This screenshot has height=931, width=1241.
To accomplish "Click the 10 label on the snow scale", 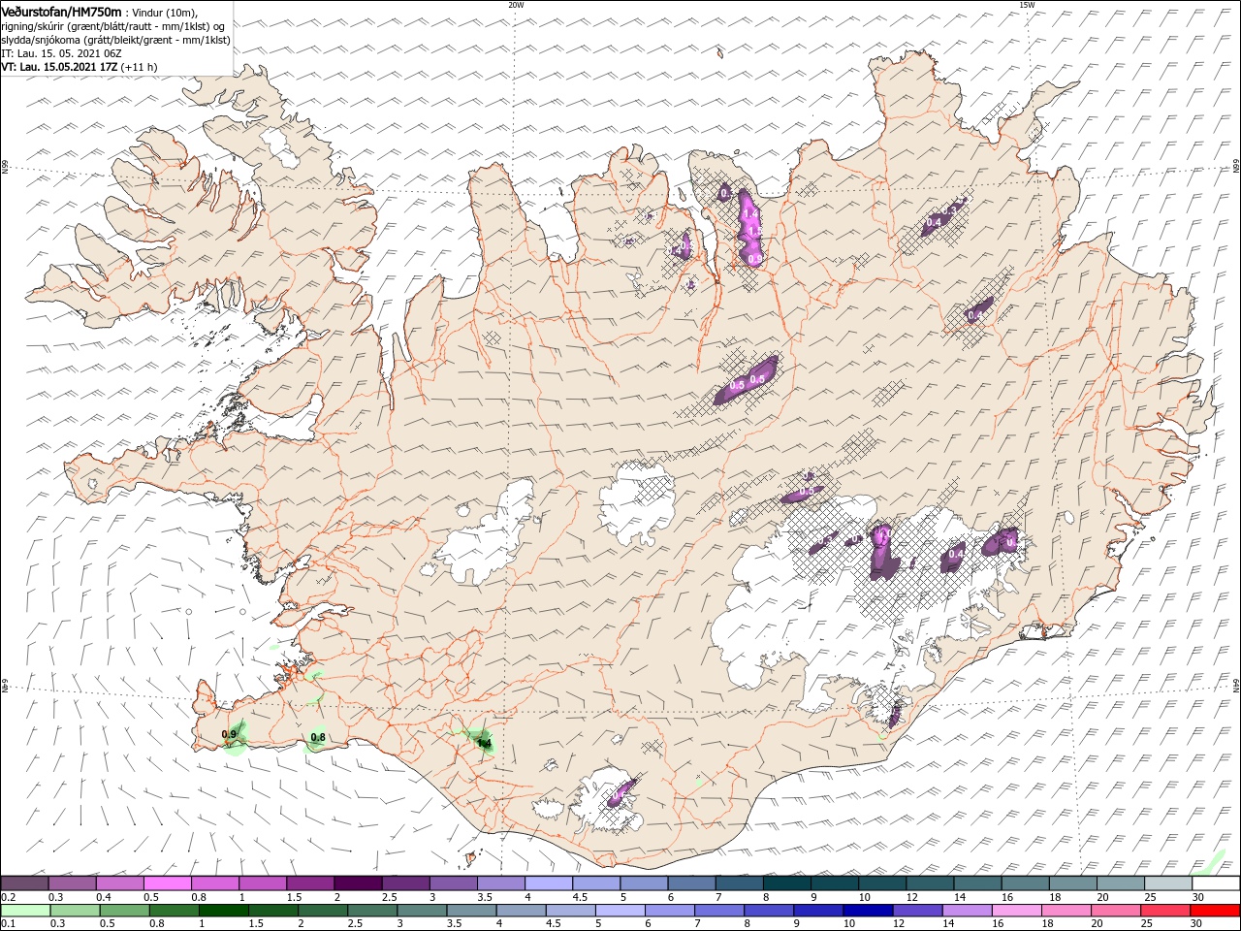I will point(863,897).
